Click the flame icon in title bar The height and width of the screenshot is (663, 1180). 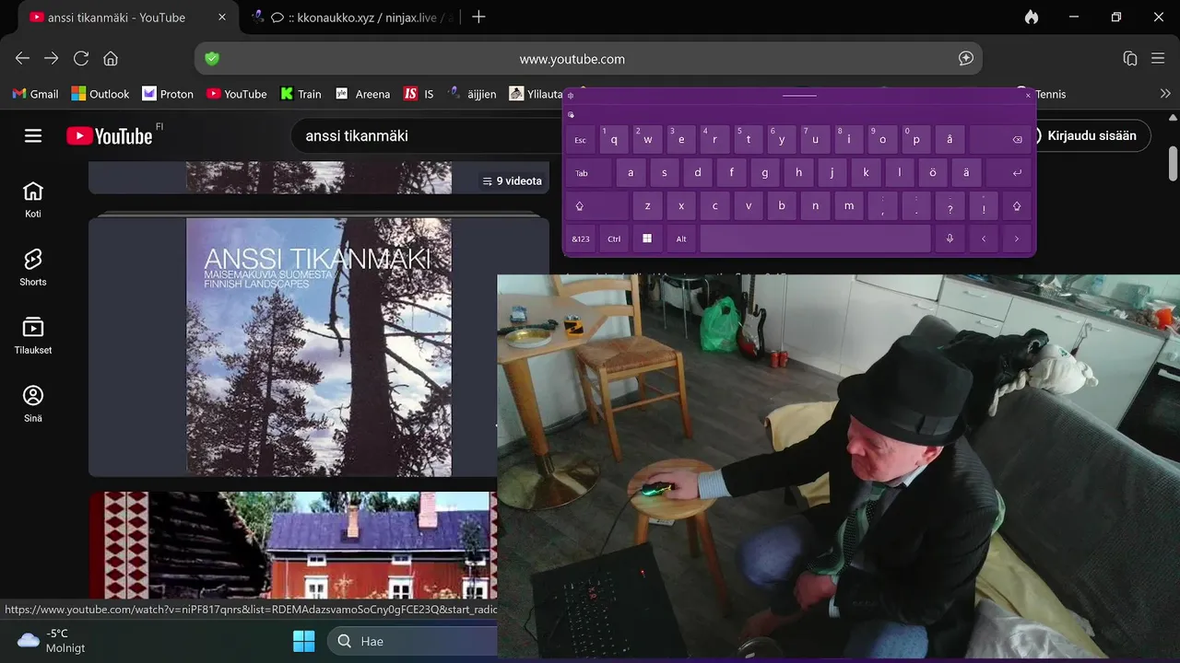pyautogui.click(x=1032, y=17)
